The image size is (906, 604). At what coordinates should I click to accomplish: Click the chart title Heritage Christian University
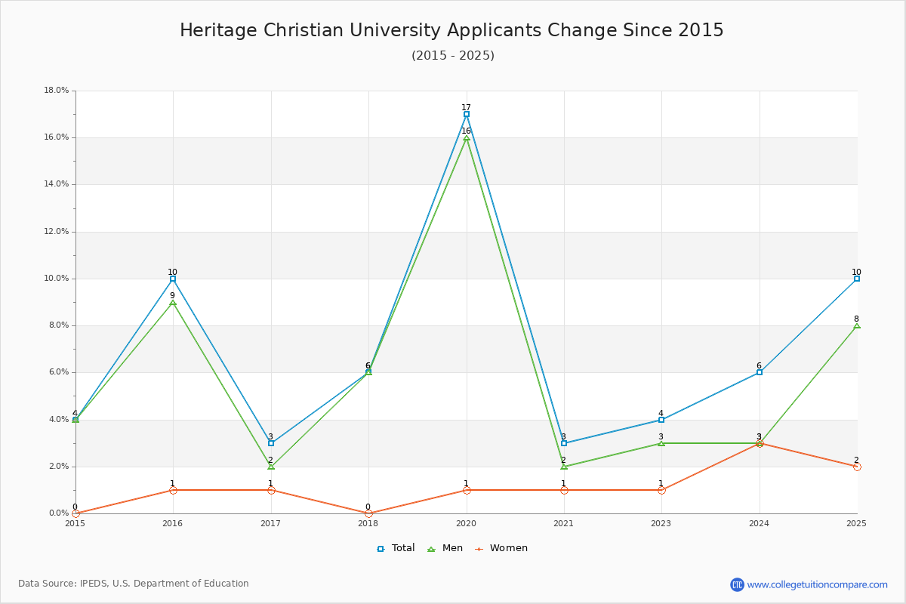[x=451, y=30]
